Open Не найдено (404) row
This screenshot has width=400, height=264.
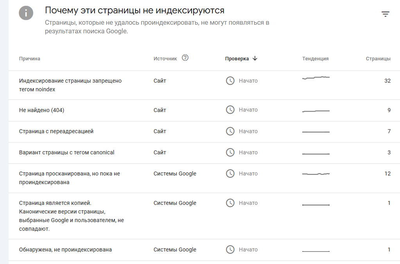(x=204, y=110)
